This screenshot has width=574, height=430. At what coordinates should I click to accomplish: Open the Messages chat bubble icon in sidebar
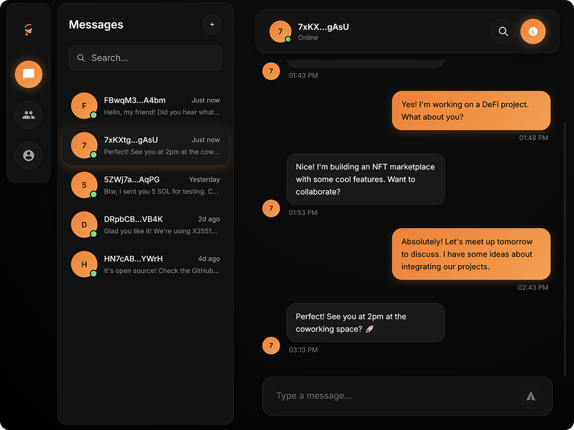pyautogui.click(x=29, y=74)
